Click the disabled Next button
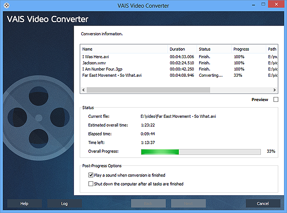The width and height of the screenshot is (287, 213). click(189, 203)
